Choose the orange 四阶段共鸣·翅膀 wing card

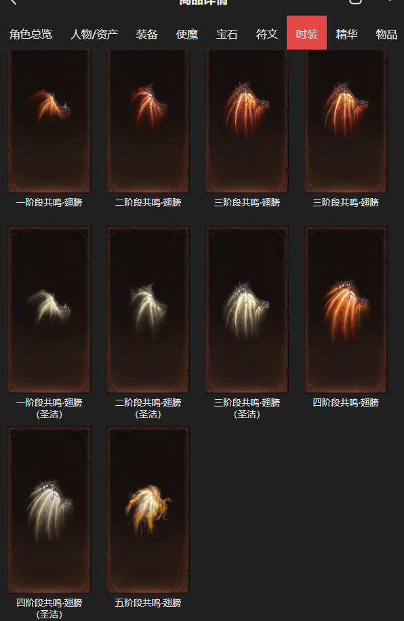point(346,309)
